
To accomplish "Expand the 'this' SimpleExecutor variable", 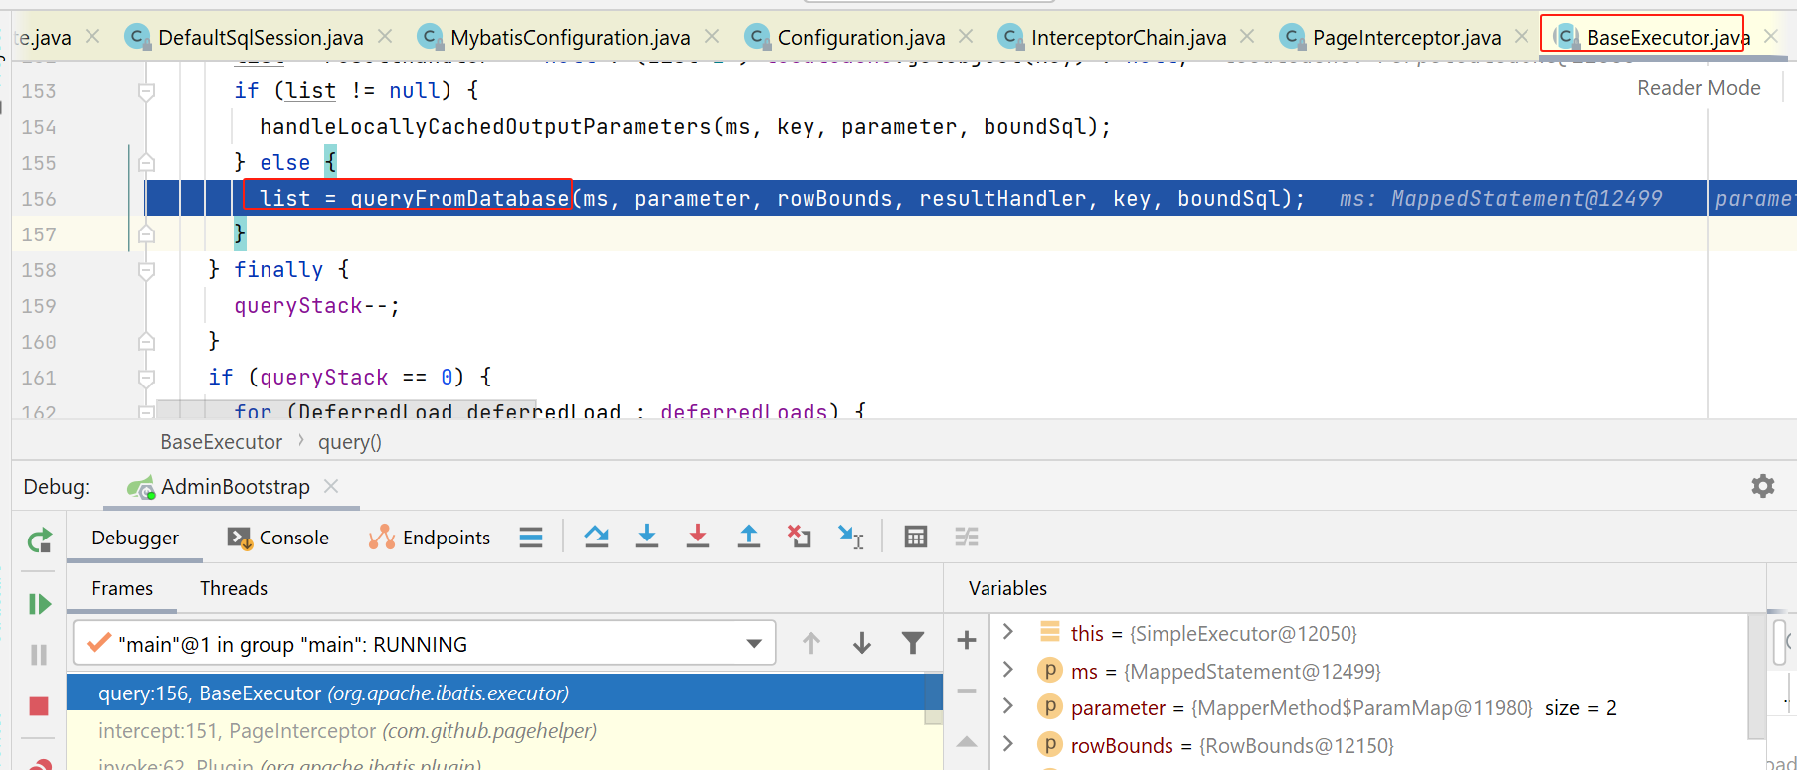I will click(x=1008, y=633).
